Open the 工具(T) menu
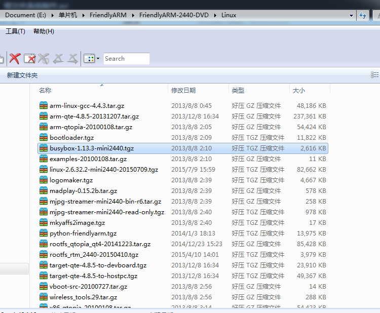The image size is (380, 313). coord(15,31)
